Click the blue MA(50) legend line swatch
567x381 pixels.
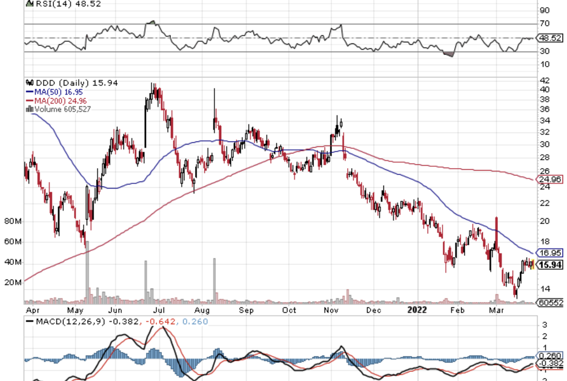click(28, 92)
